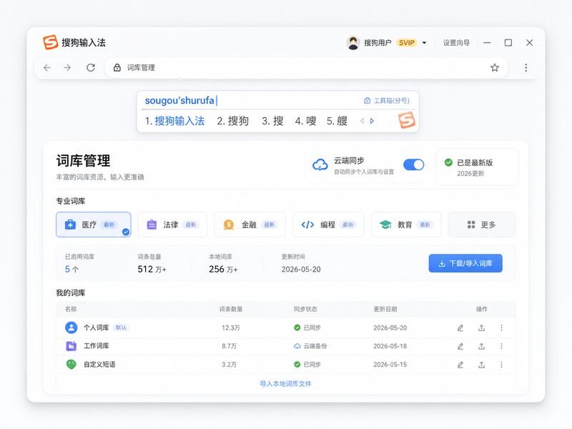Select the 教育 professional dictionary
Image resolution: width=572 pixels, height=429 pixels.
click(406, 225)
